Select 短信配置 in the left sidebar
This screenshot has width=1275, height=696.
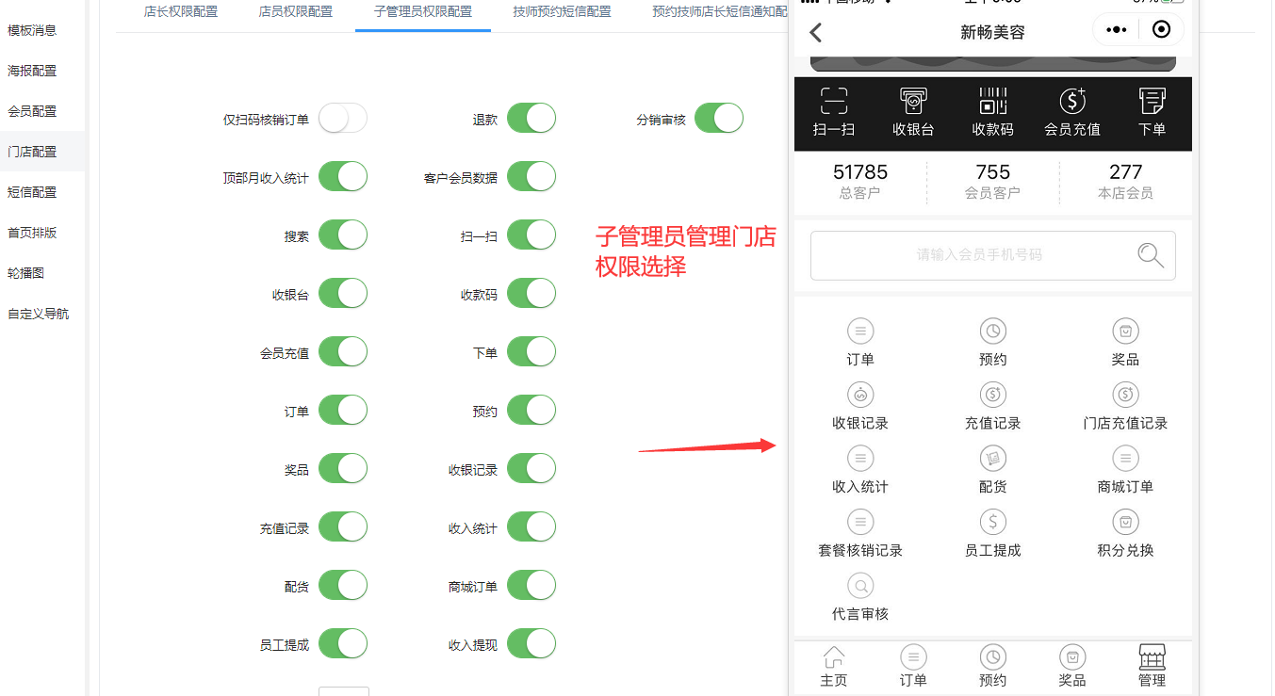(x=32, y=192)
